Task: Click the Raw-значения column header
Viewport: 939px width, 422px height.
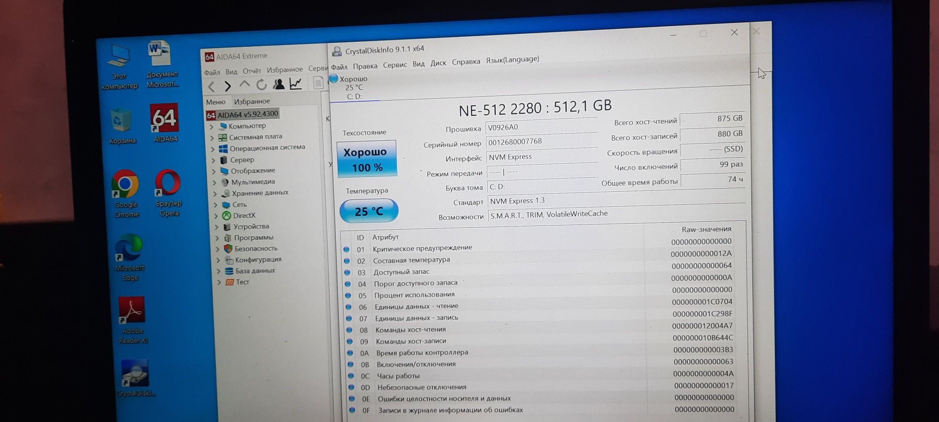Action: (706, 229)
